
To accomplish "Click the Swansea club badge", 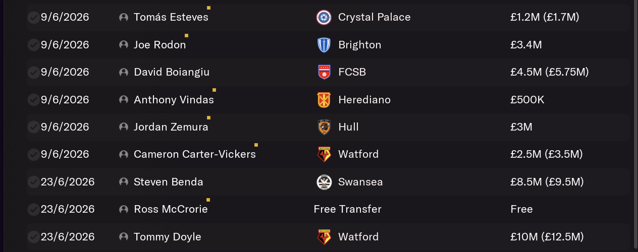I will (324, 182).
